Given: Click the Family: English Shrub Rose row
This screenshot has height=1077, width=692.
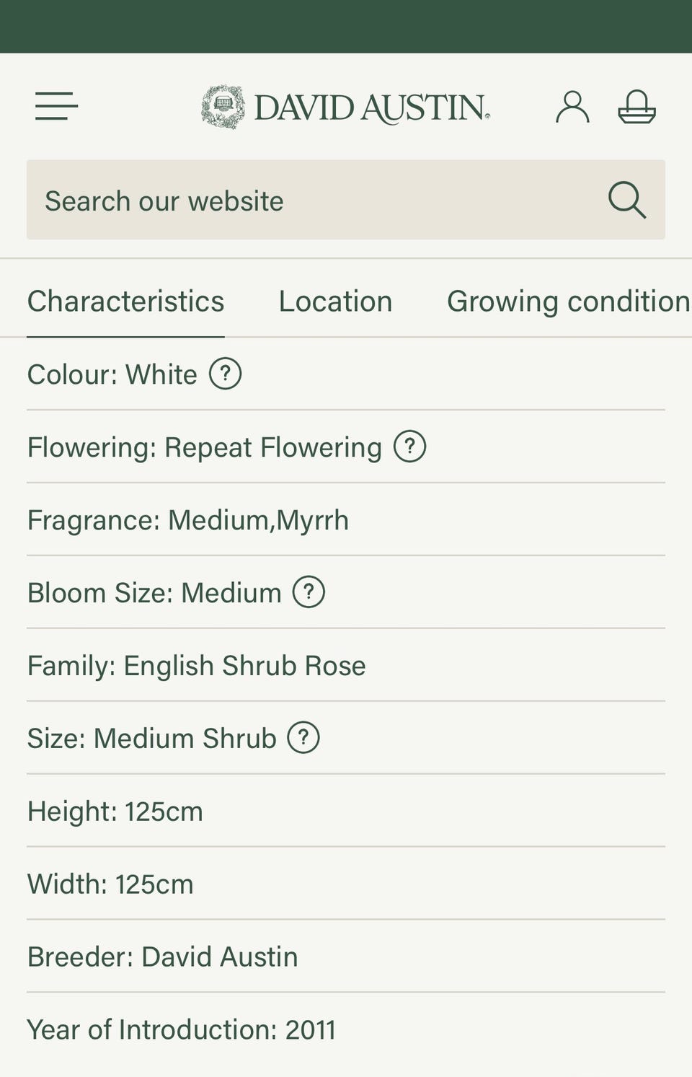Looking at the screenshot, I should pos(346,665).
